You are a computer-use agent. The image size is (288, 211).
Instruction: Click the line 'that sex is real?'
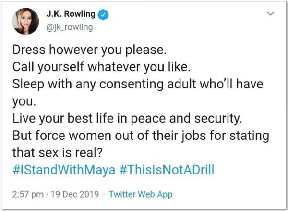57,153
